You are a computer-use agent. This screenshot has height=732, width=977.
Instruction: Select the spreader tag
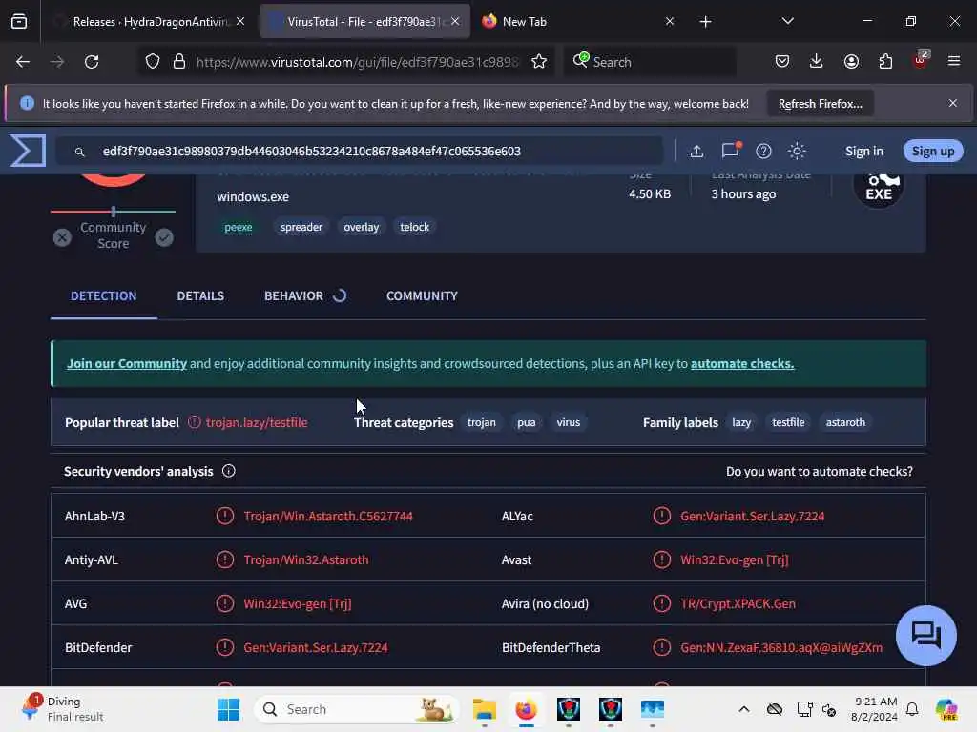pyautogui.click(x=301, y=227)
